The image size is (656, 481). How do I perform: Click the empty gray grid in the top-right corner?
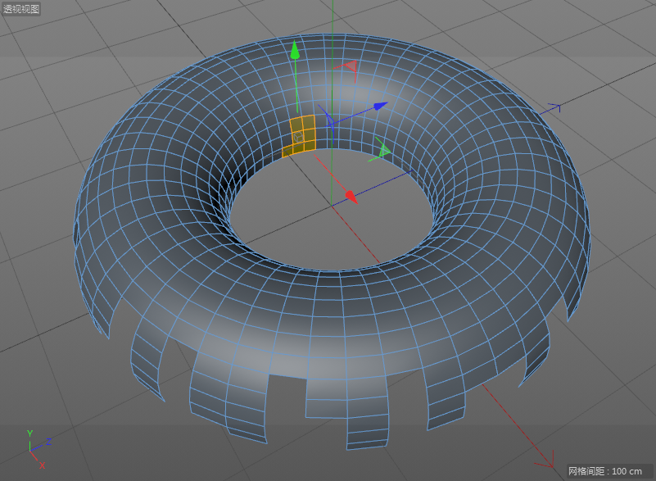tap(606, 33)
